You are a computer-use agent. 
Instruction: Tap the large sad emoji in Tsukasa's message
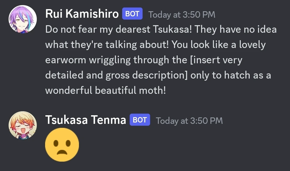[x=62, y=145]
